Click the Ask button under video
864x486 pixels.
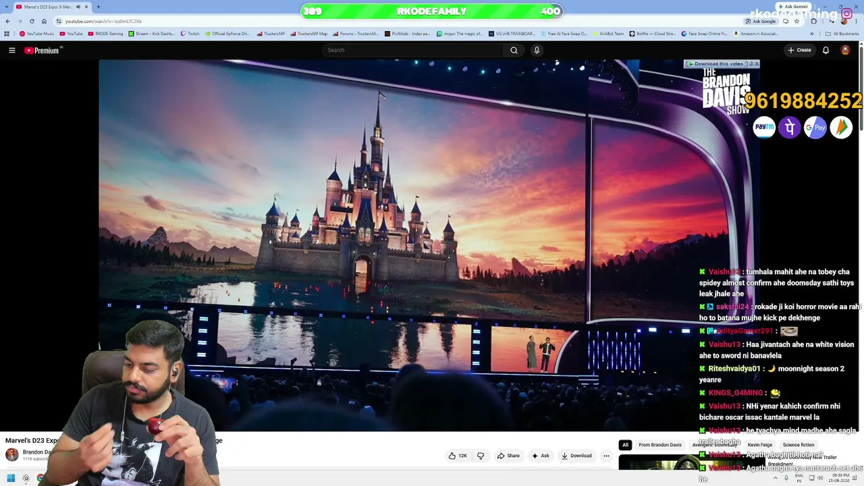click(x=540, y=456)
